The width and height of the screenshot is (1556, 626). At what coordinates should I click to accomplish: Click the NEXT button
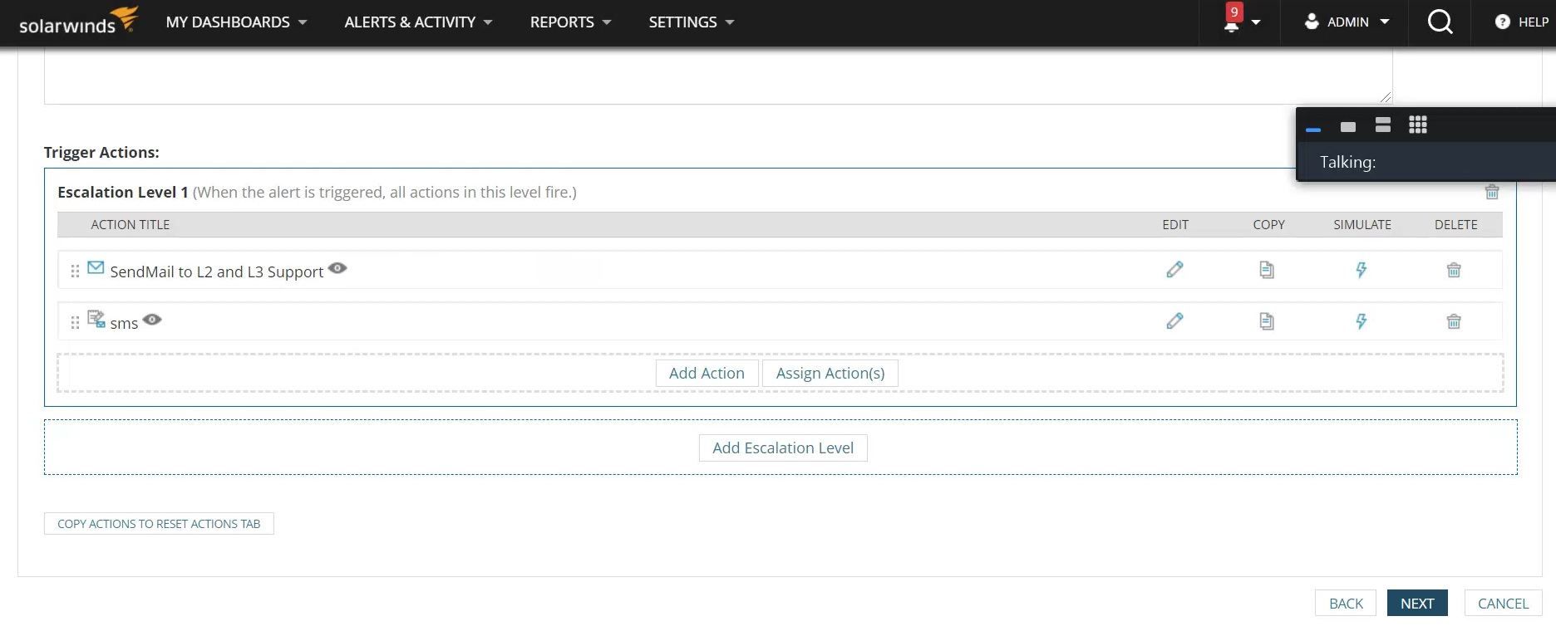tap(1417, 604)
